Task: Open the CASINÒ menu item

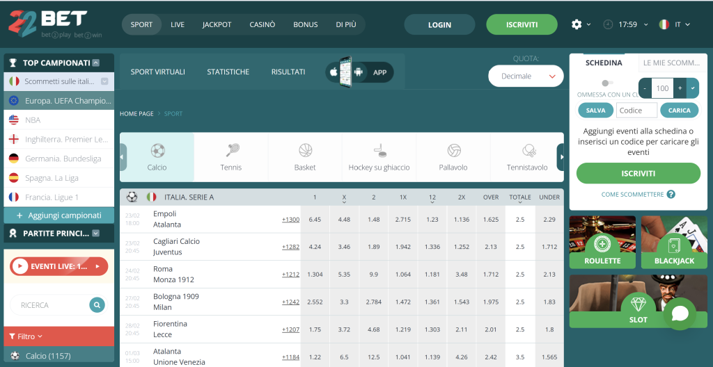Action: [x=263, y=24]
